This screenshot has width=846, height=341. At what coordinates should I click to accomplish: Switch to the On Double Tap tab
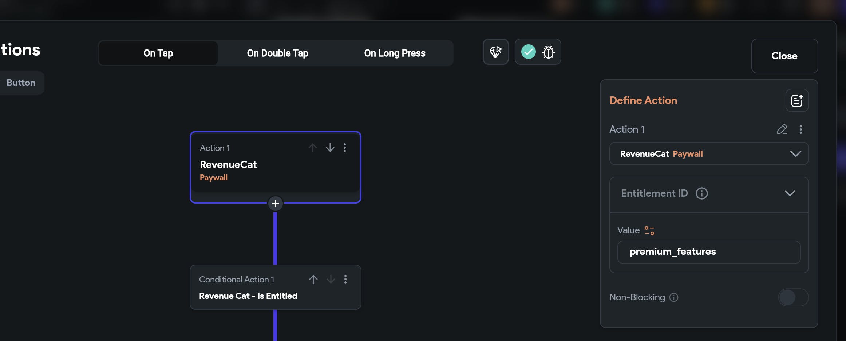pyautogui.click(x=277, y=53)
